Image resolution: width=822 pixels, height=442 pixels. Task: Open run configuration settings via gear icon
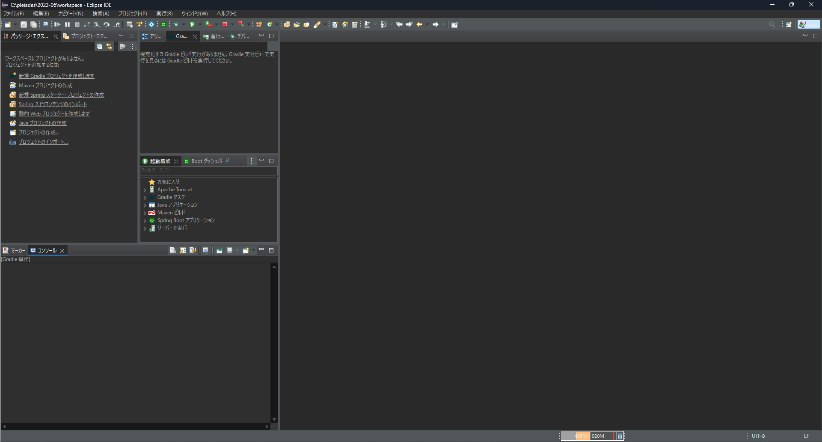[151, 24]
